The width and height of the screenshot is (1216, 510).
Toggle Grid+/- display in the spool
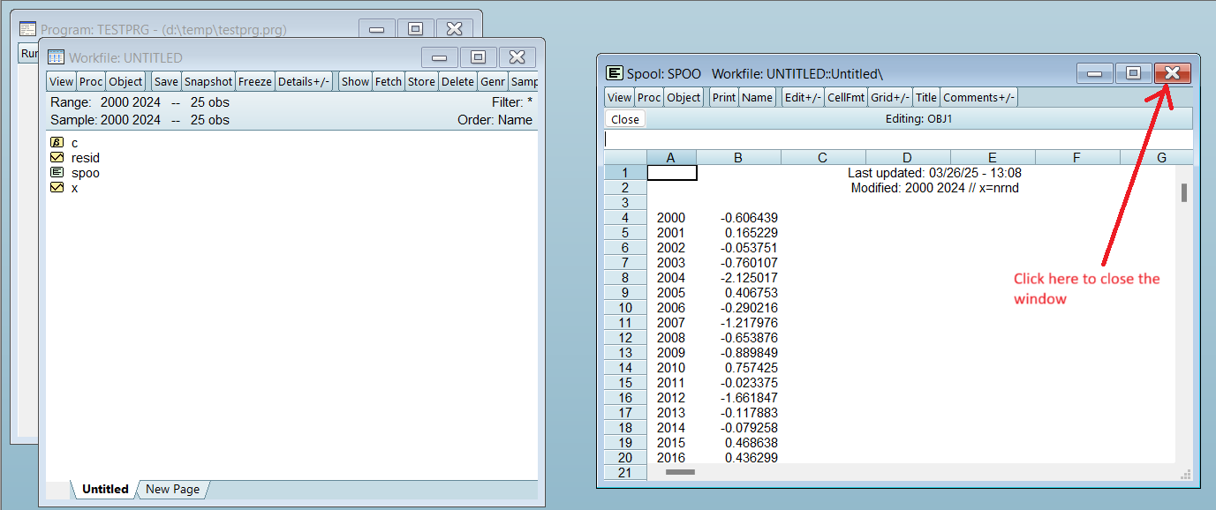890,97
